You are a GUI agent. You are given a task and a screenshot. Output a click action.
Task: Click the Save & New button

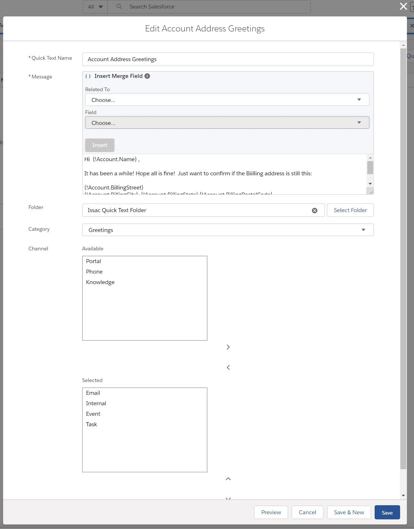[x=349, y=512]
